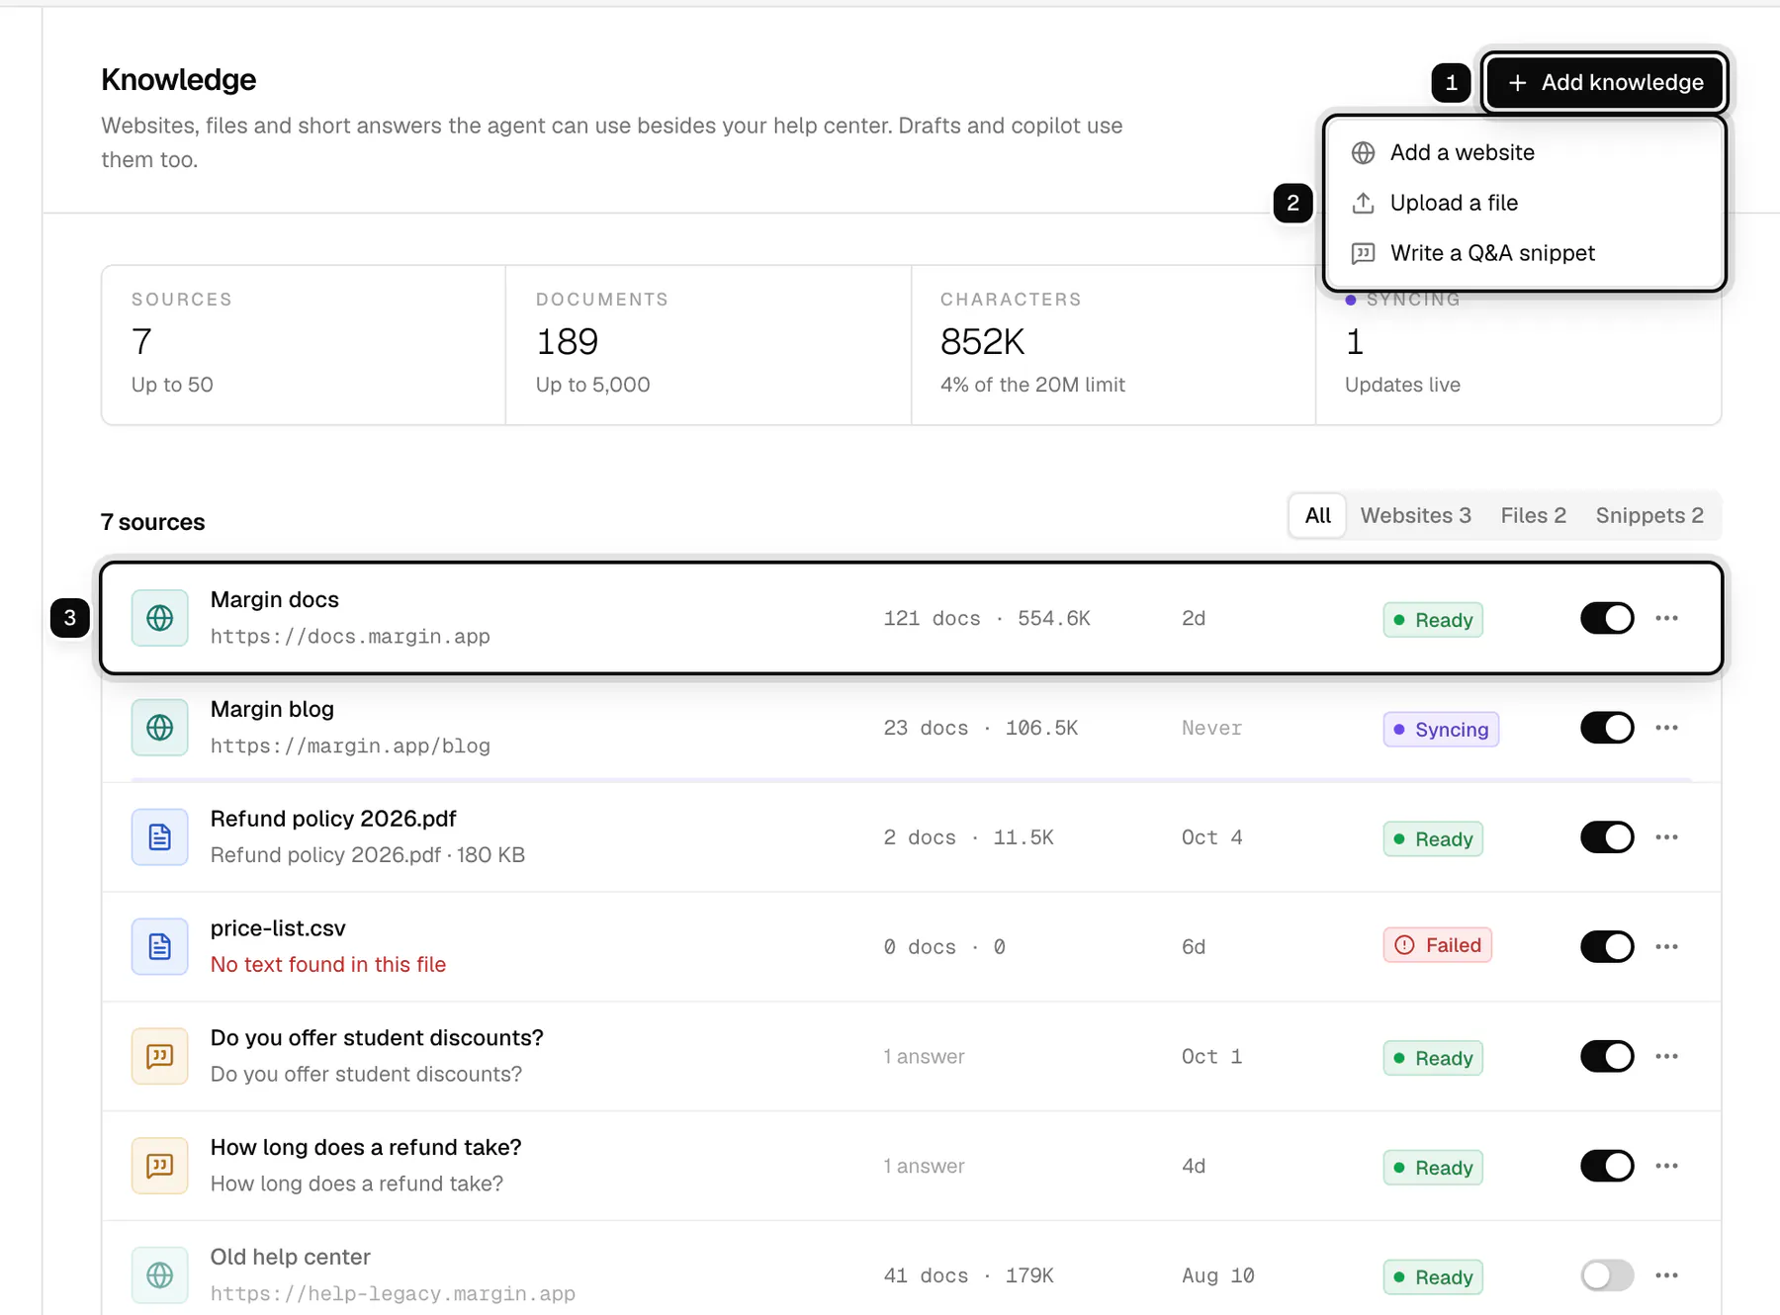Open more options for student discounts snippet

click(x=1667, y=1056)
